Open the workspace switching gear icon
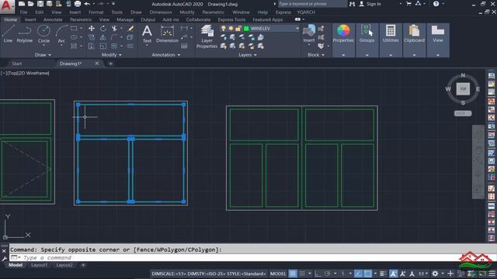Viewport: 497px width, 279px height. pos(435,274)
